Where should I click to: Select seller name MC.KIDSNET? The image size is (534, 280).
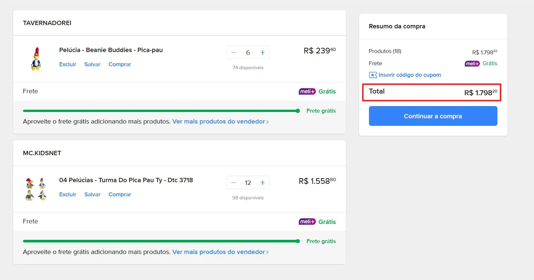point(42,153)
